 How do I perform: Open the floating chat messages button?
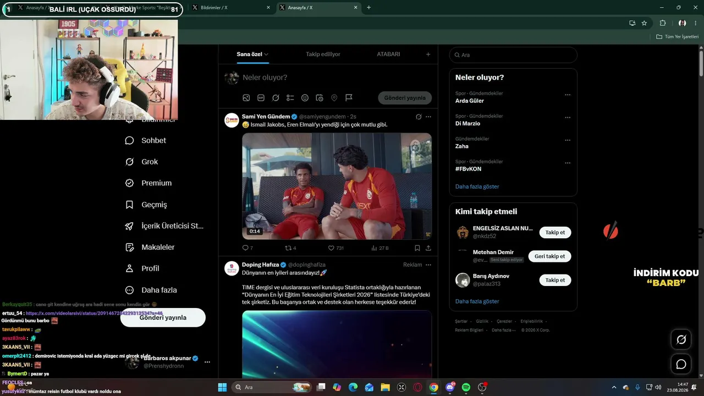(681, 364)
